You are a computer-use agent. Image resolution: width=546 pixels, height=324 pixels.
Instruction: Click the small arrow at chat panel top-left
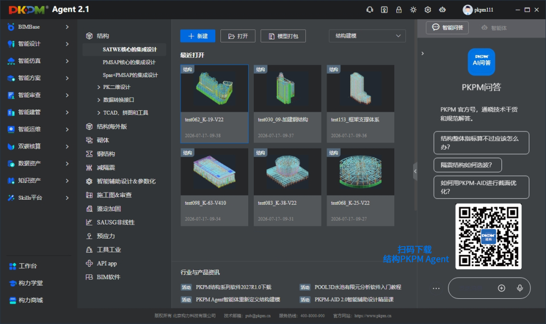point(422,54)
